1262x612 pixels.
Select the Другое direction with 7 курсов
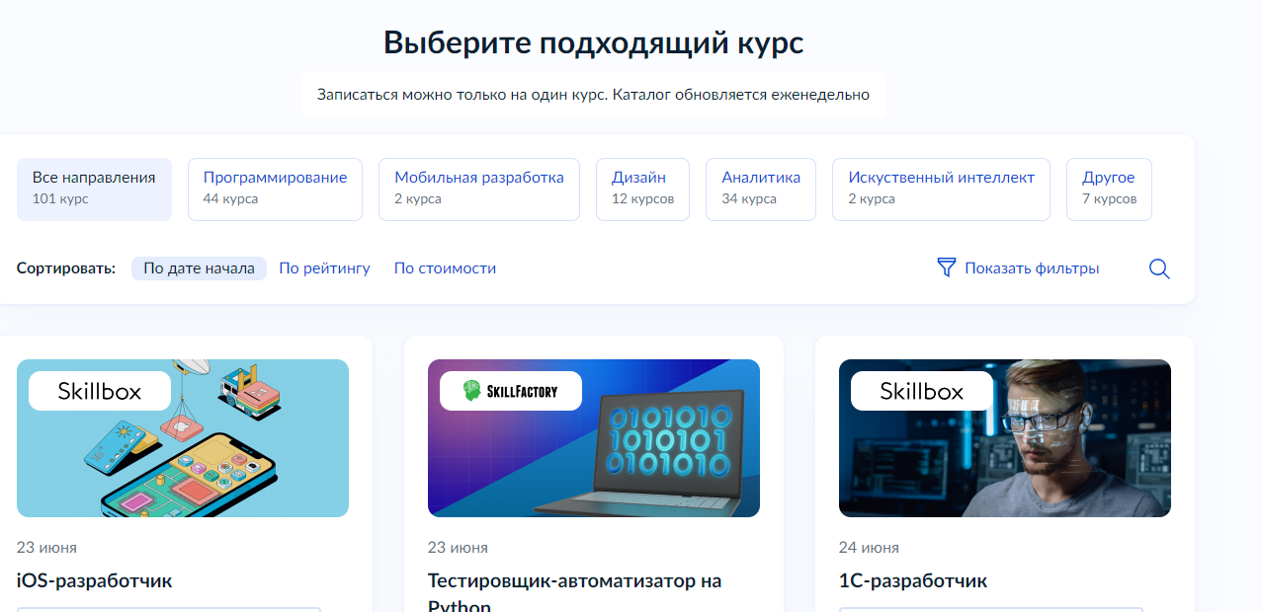point(1108,189)
